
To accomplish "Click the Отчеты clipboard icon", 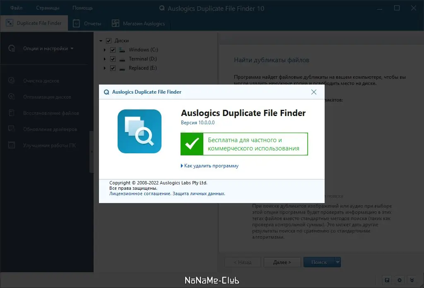I will (x=76, y=24).
